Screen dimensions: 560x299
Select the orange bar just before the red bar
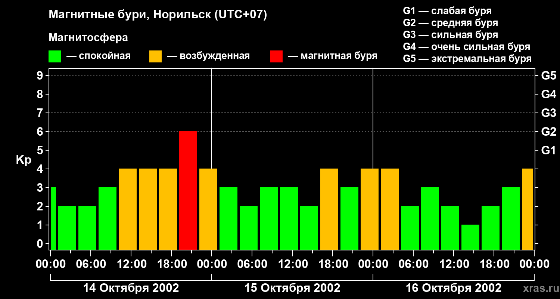pos(168,209)
